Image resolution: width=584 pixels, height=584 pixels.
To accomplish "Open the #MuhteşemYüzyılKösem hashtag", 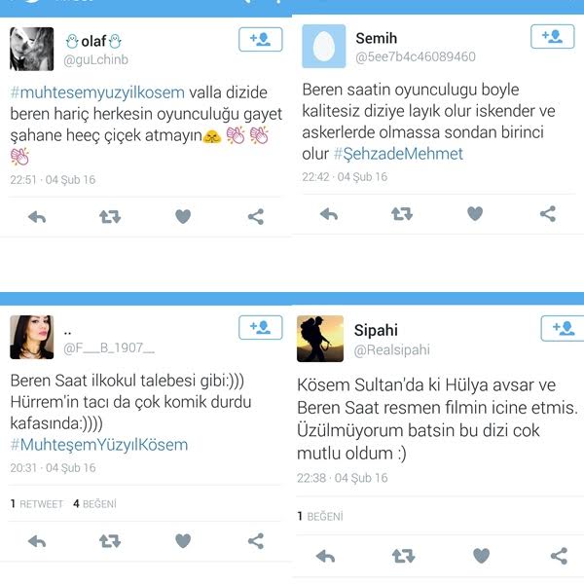I will 99,445.
